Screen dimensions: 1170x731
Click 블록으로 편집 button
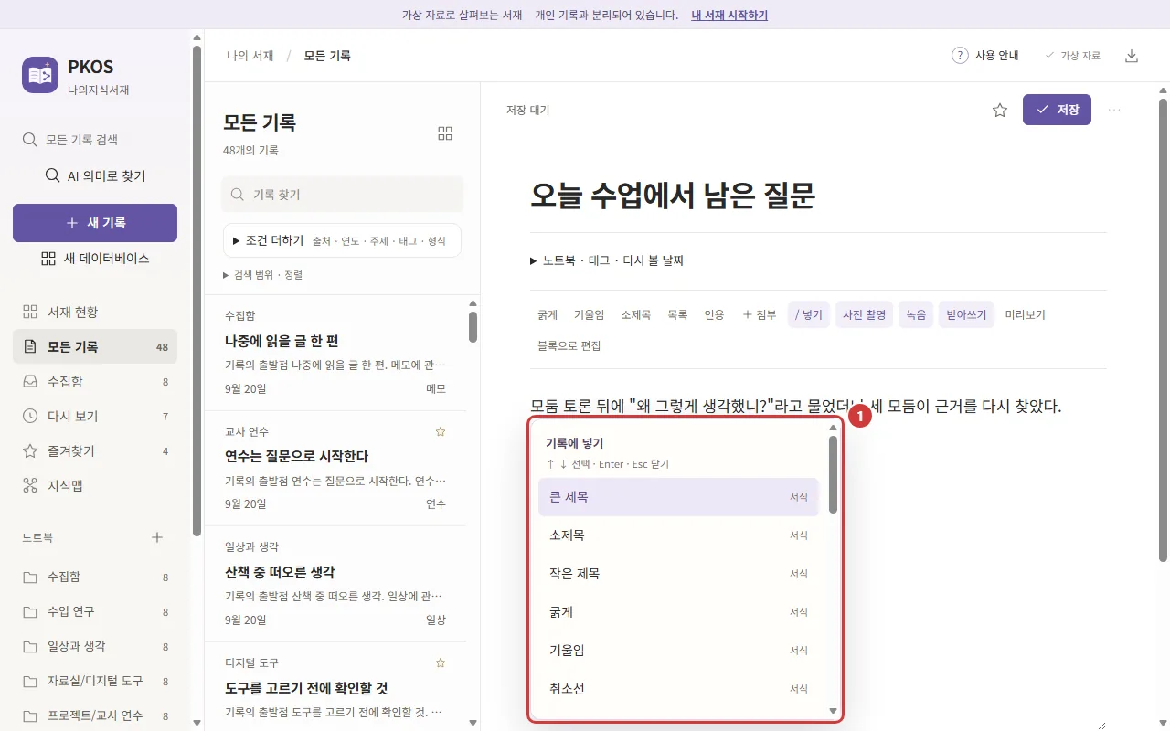coord(569,345)
